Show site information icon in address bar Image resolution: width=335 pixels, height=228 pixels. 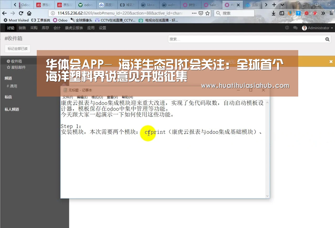tap(53, 13)
